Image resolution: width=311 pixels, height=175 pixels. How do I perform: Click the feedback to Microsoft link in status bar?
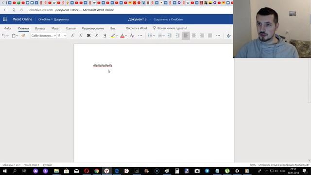pyautogui.click(x=284, y=165)
